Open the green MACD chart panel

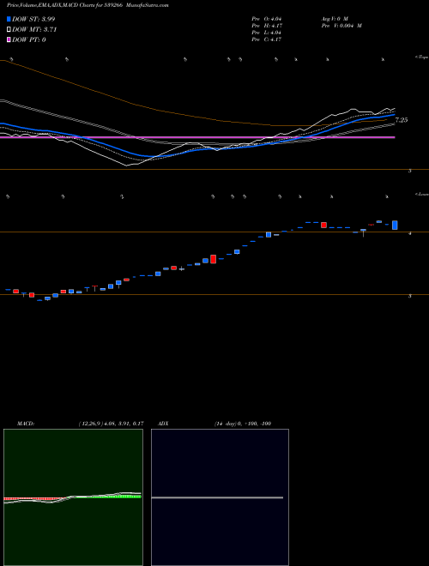[x=73, y=497]
